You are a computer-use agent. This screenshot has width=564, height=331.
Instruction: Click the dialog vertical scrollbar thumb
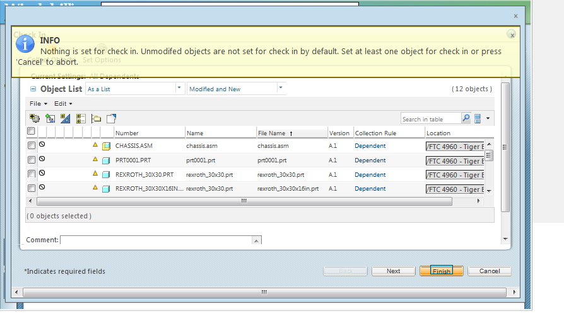505,147
